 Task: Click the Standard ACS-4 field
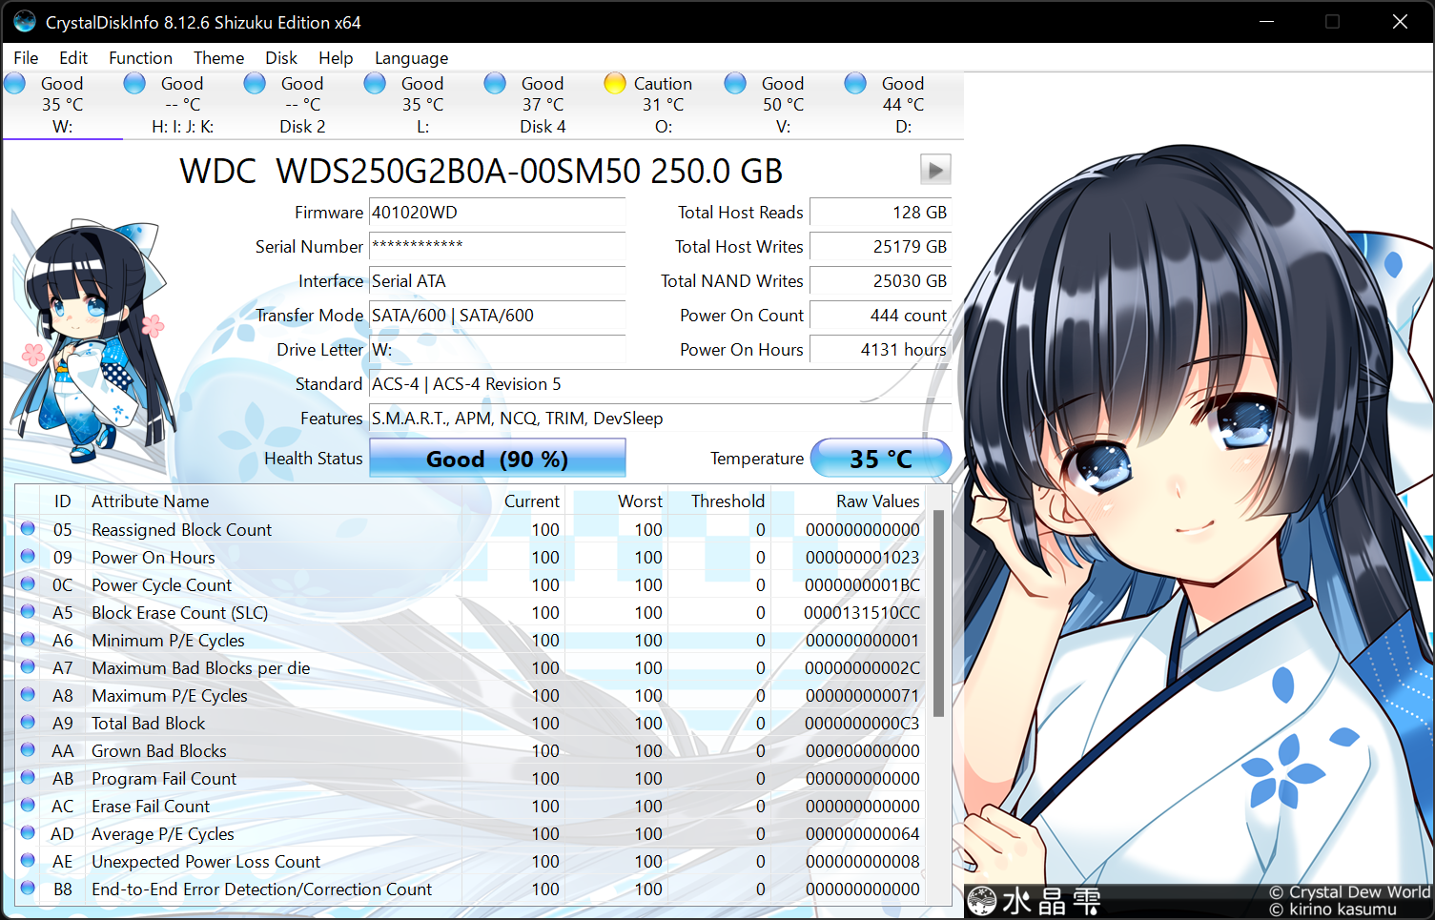click(x=660, y=384)
